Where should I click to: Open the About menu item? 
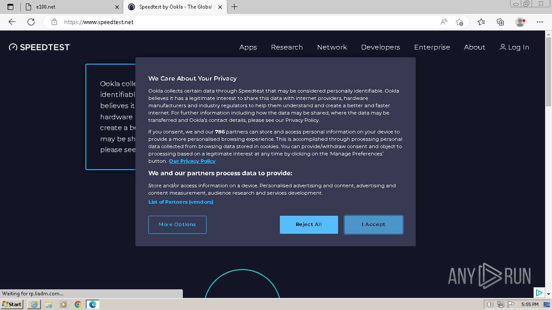[474, 47]
